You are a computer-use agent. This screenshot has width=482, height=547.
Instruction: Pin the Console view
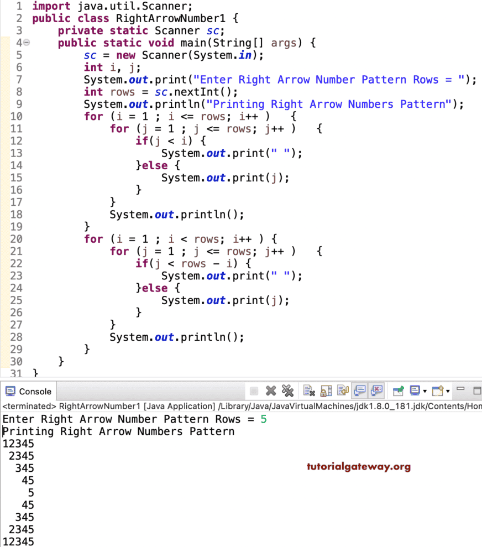[x=398, y=390]
